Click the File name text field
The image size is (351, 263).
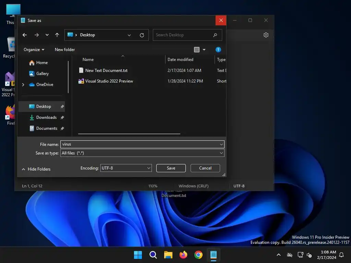click(x=140, y=144)
